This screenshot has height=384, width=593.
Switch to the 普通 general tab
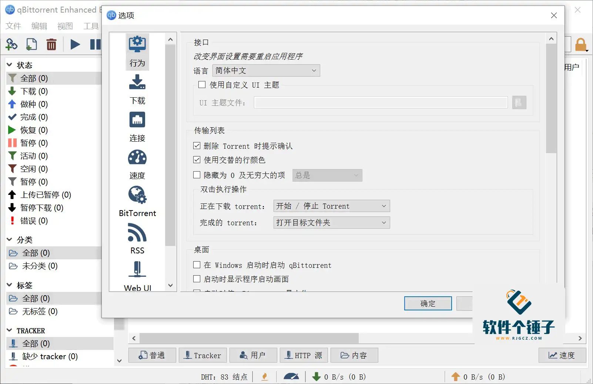coord(152,355)
